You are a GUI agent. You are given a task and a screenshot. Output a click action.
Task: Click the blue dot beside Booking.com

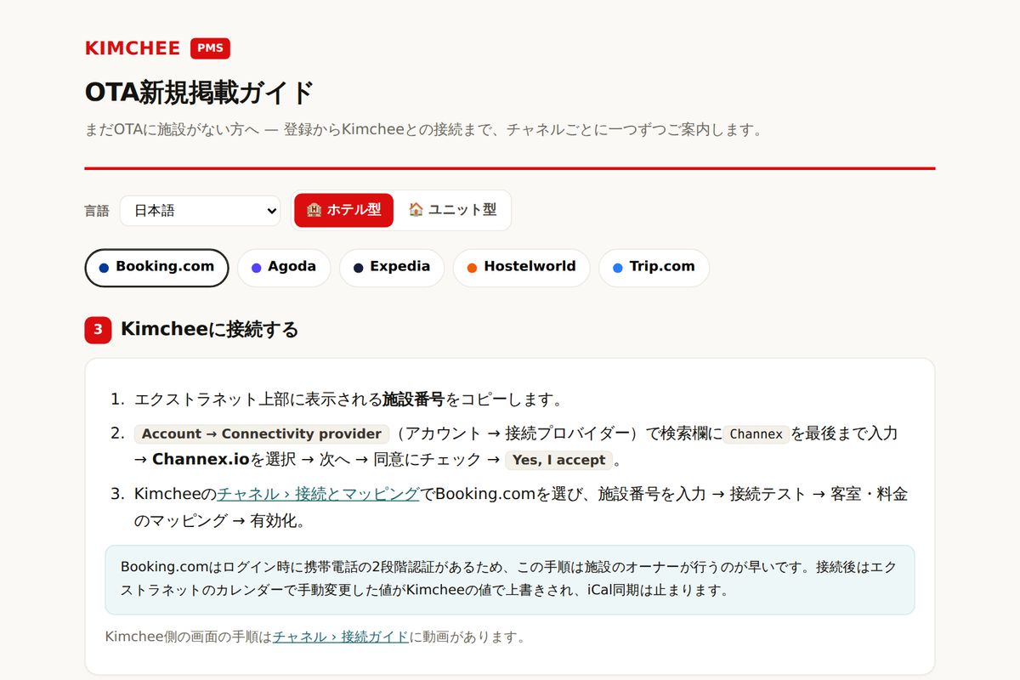[104, 268]
